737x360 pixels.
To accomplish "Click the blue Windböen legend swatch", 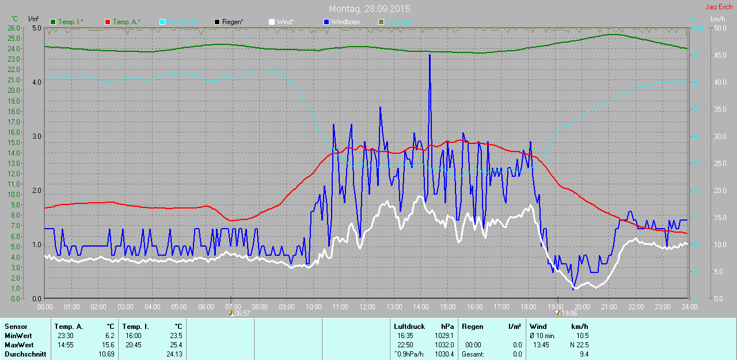I will pyautogui.click(x=326, y=22).
